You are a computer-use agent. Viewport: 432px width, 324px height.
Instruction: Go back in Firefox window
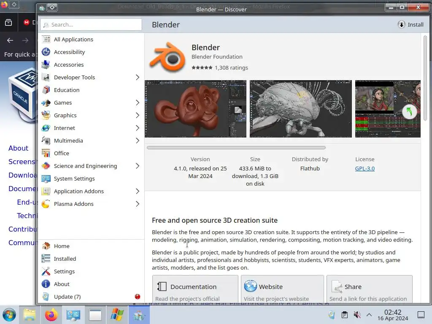10,40
